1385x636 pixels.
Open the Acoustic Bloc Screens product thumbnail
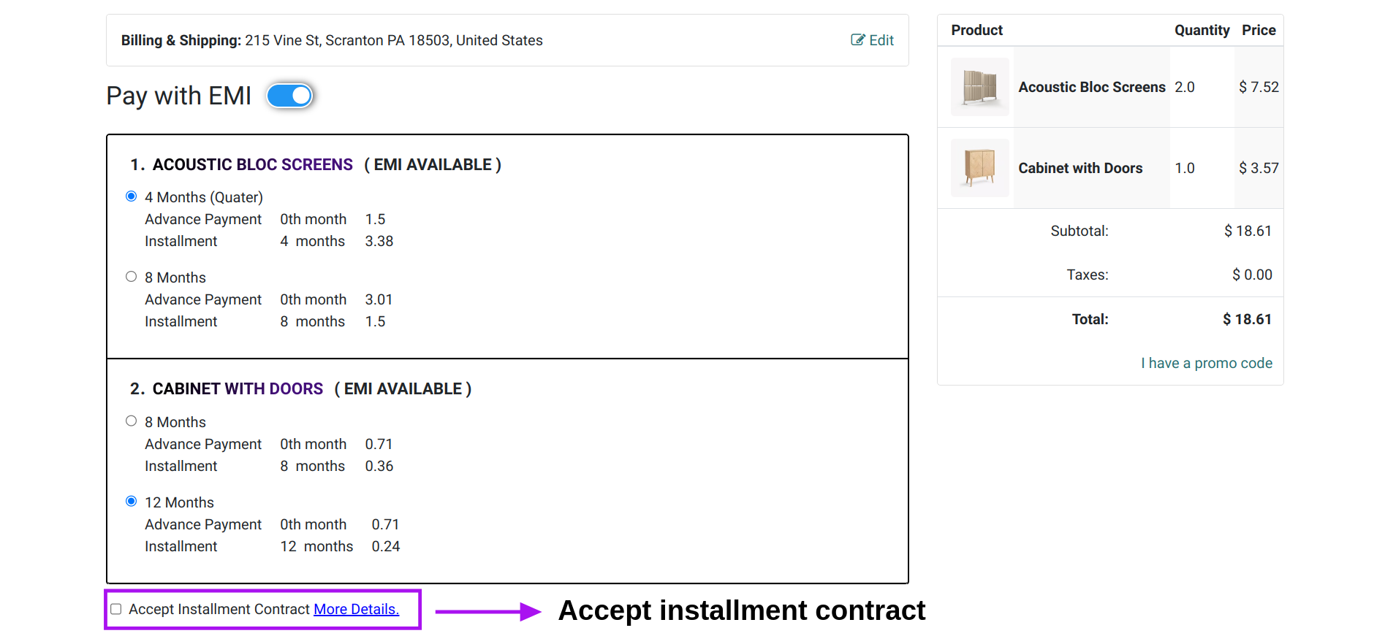[x=979, y=87]
